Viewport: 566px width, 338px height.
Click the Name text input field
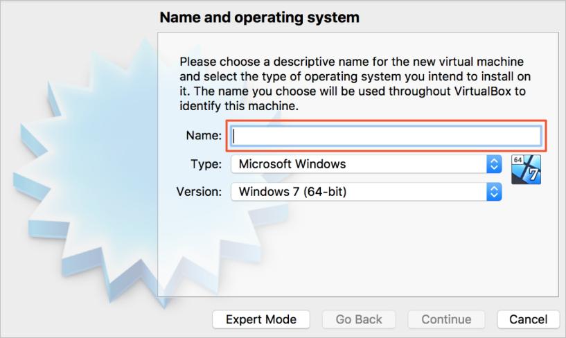tap(387, 136)
